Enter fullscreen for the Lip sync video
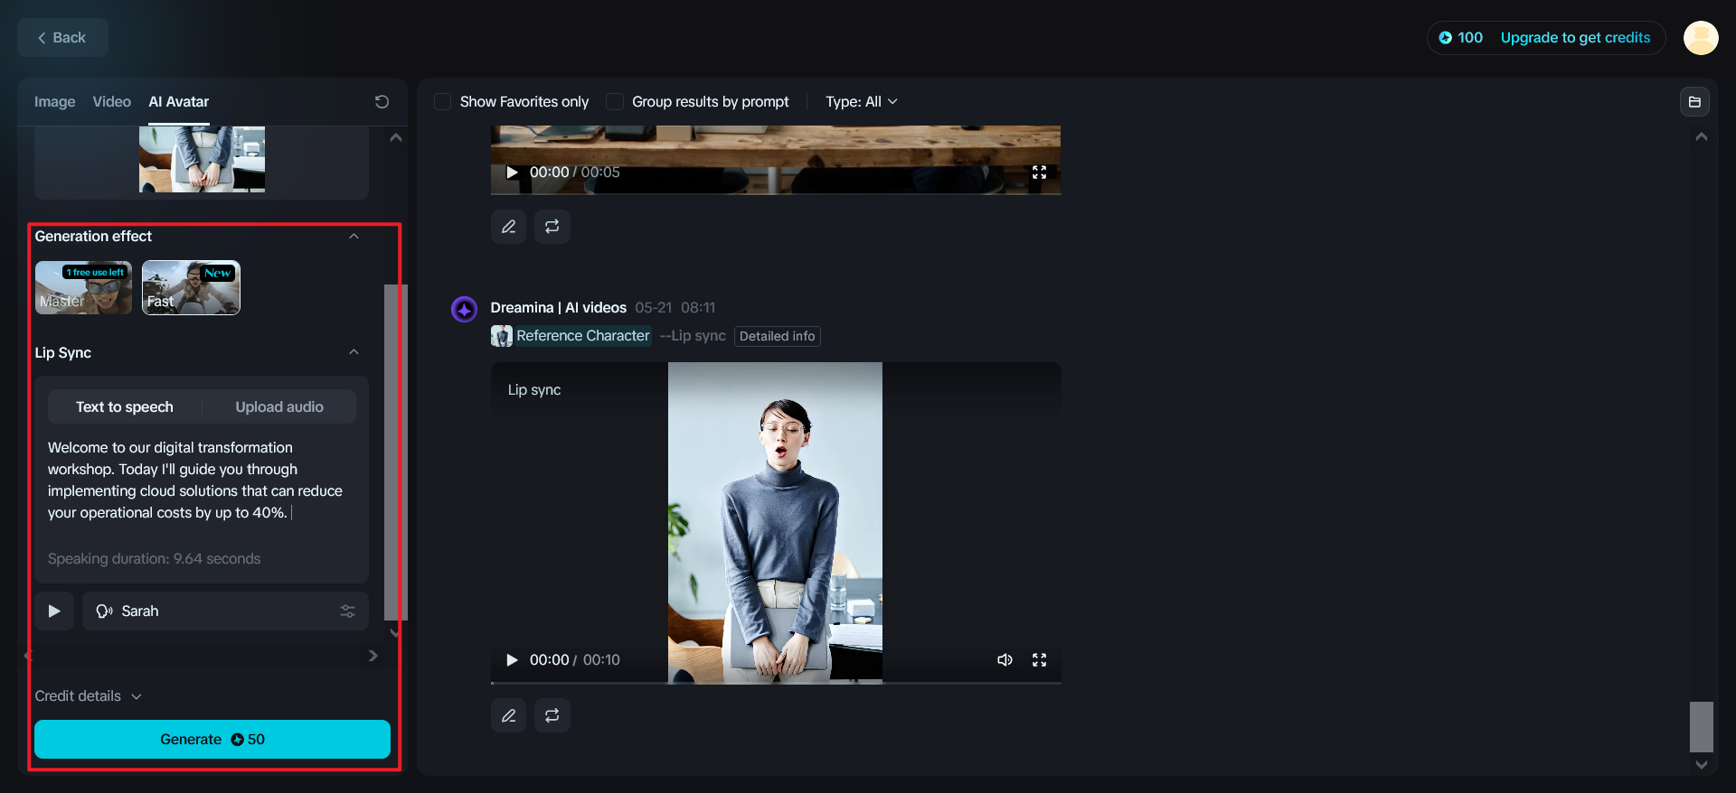 pos(1039,660)
